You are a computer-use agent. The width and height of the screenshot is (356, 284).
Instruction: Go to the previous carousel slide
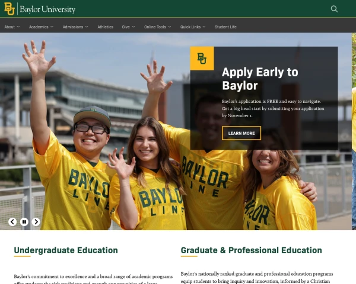(x=12, y=222)
